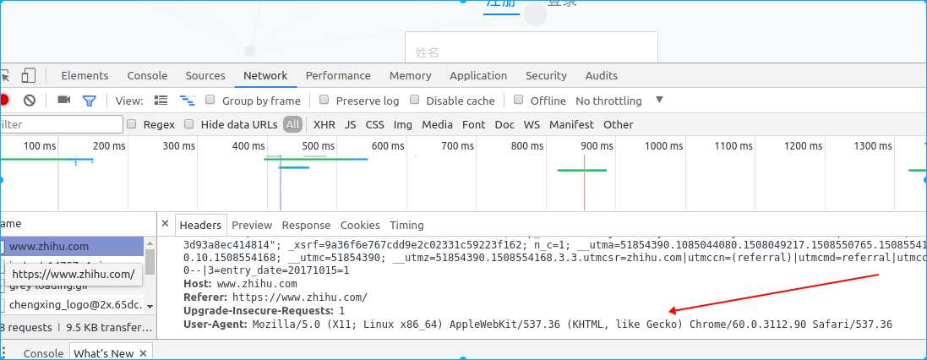Viewport: 927px width, 360px height.
Task: Select the All filter type
Action: tap(292, 125)
